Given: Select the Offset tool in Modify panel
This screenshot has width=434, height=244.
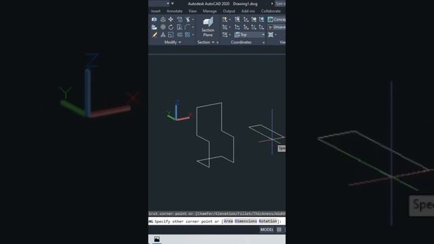Looking at the screenshot, I should 180,35.
